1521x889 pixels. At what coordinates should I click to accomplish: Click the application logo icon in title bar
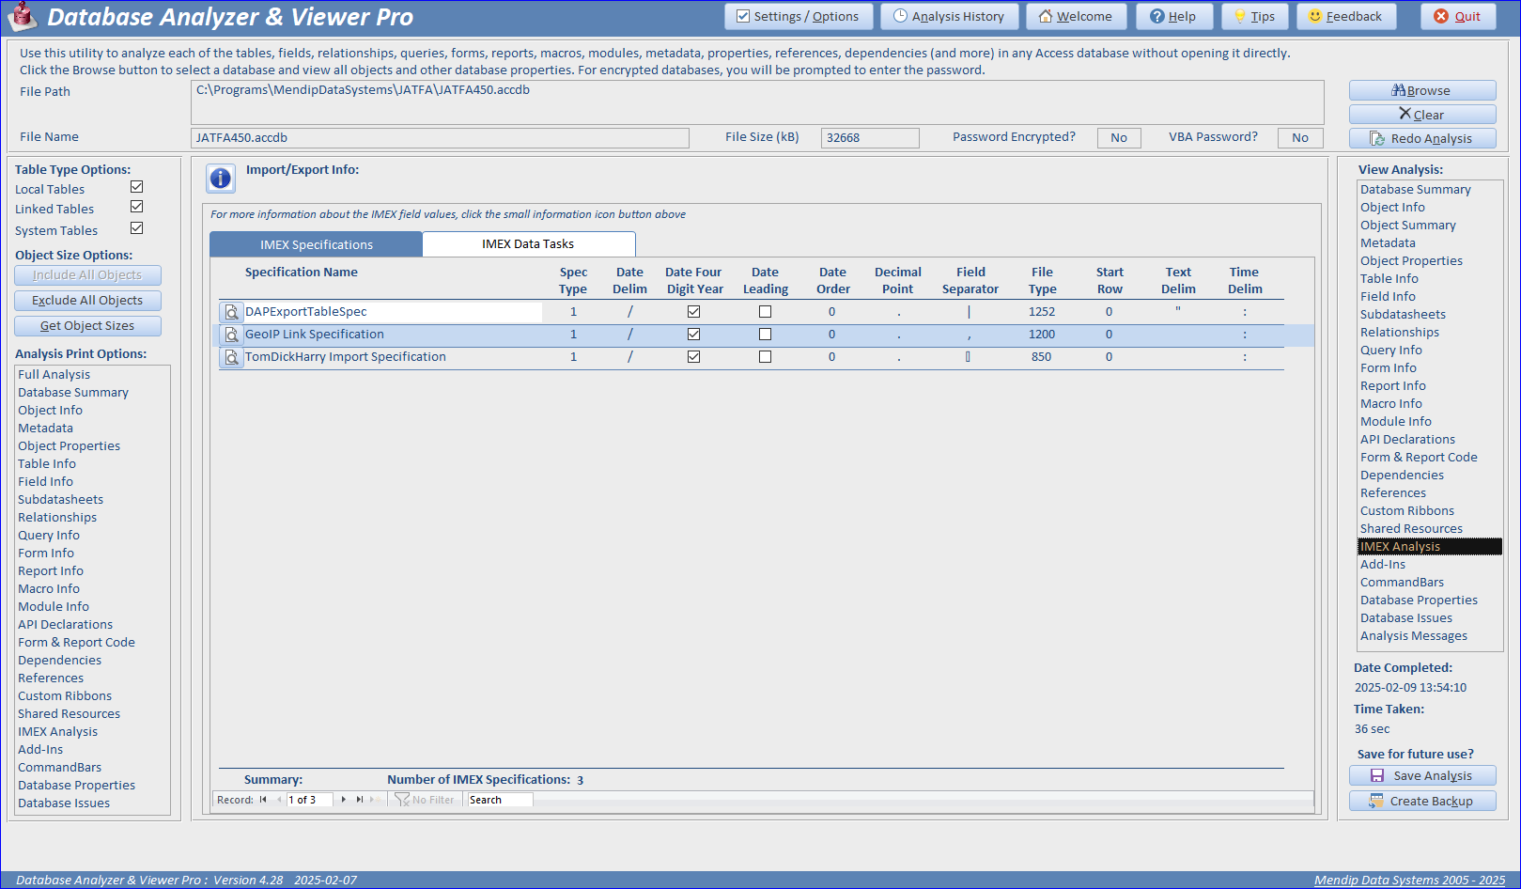tap(23, 17)
